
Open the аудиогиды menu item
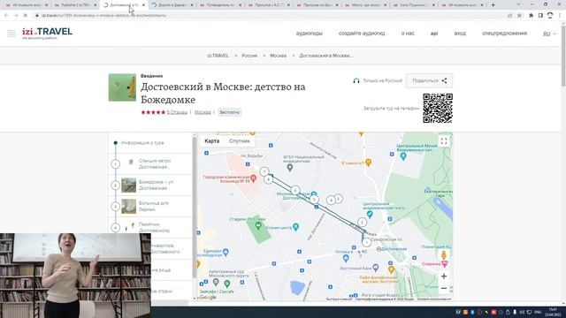(309, 34)
